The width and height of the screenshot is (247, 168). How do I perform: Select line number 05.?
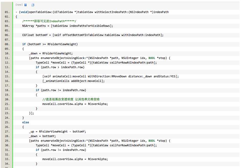7,30
